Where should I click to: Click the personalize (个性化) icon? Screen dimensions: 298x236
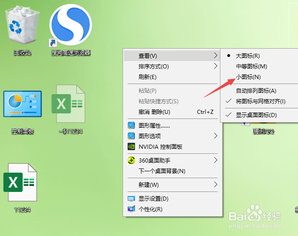click(x=131, y=209)
